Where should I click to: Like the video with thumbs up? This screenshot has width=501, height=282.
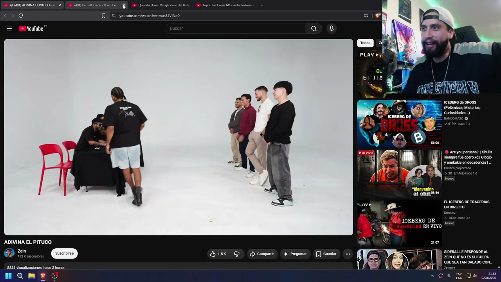218,254
